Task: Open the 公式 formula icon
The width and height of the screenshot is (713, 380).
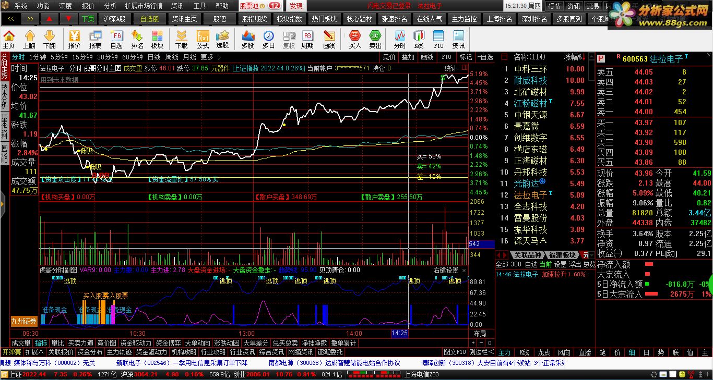Action: click(x=203, y=40)
